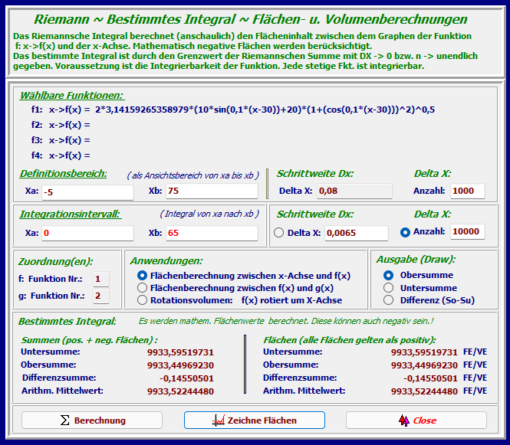
Task: Select Differenz (So-Su) output option
Action: pyautogui.click(x=388, y=300)
